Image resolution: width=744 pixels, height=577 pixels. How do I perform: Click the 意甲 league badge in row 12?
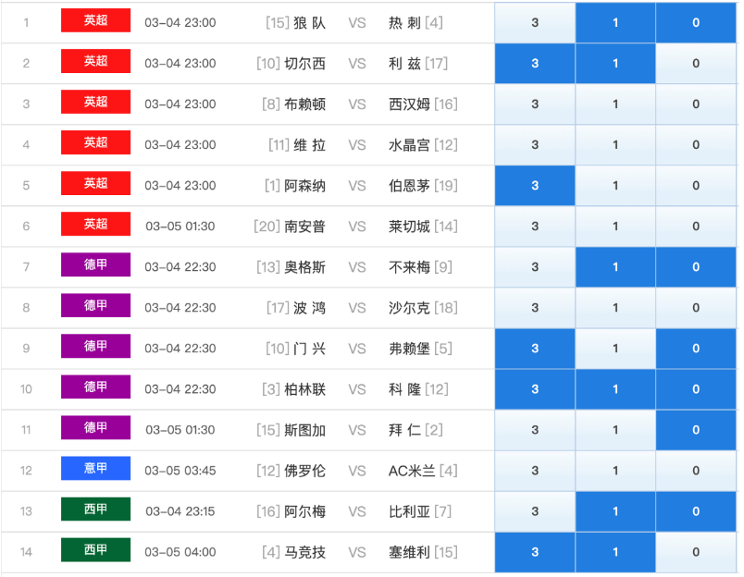[96, 469]
